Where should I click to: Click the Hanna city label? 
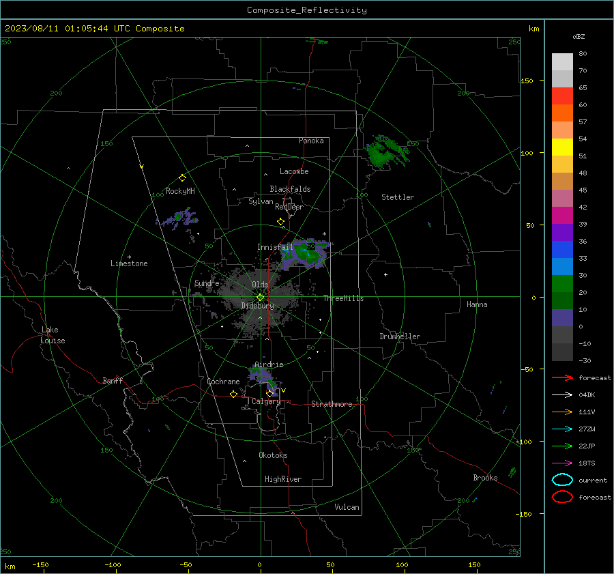pyautogui.click(x=477, y=304)
